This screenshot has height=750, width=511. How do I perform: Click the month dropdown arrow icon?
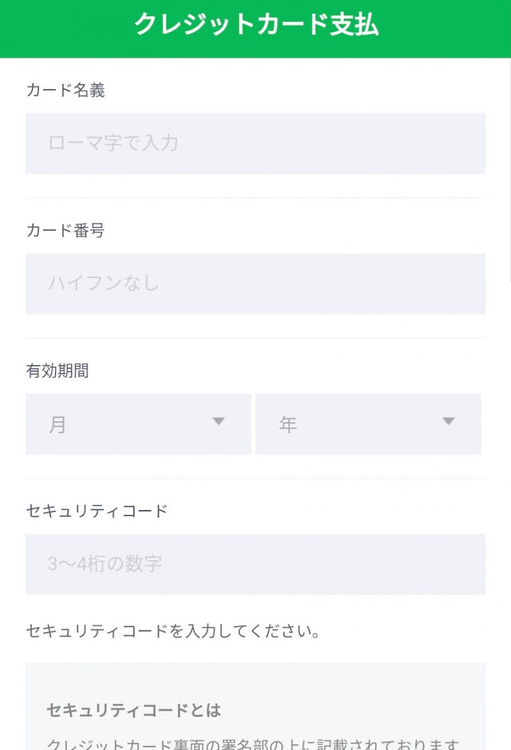point(218,421)
